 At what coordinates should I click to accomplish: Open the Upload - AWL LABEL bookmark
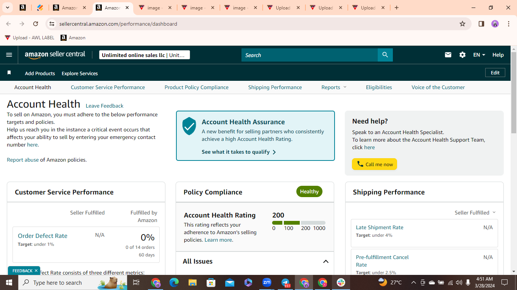(30, 38)
